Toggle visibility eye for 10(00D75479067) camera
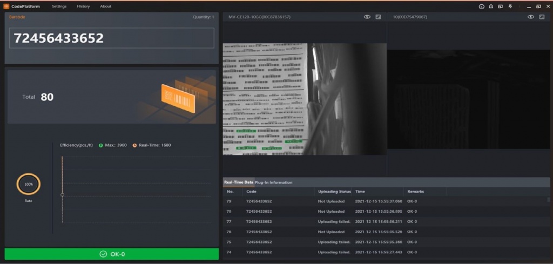The width and height of the screenshot is (553, 264). click(531, 17)
